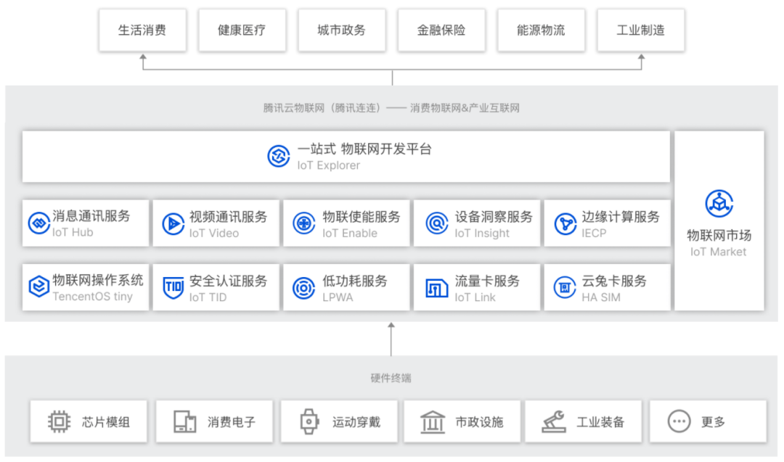Click the IoT Enable service icon
Viewport: 784px width, 462px height.
(303, 223)
